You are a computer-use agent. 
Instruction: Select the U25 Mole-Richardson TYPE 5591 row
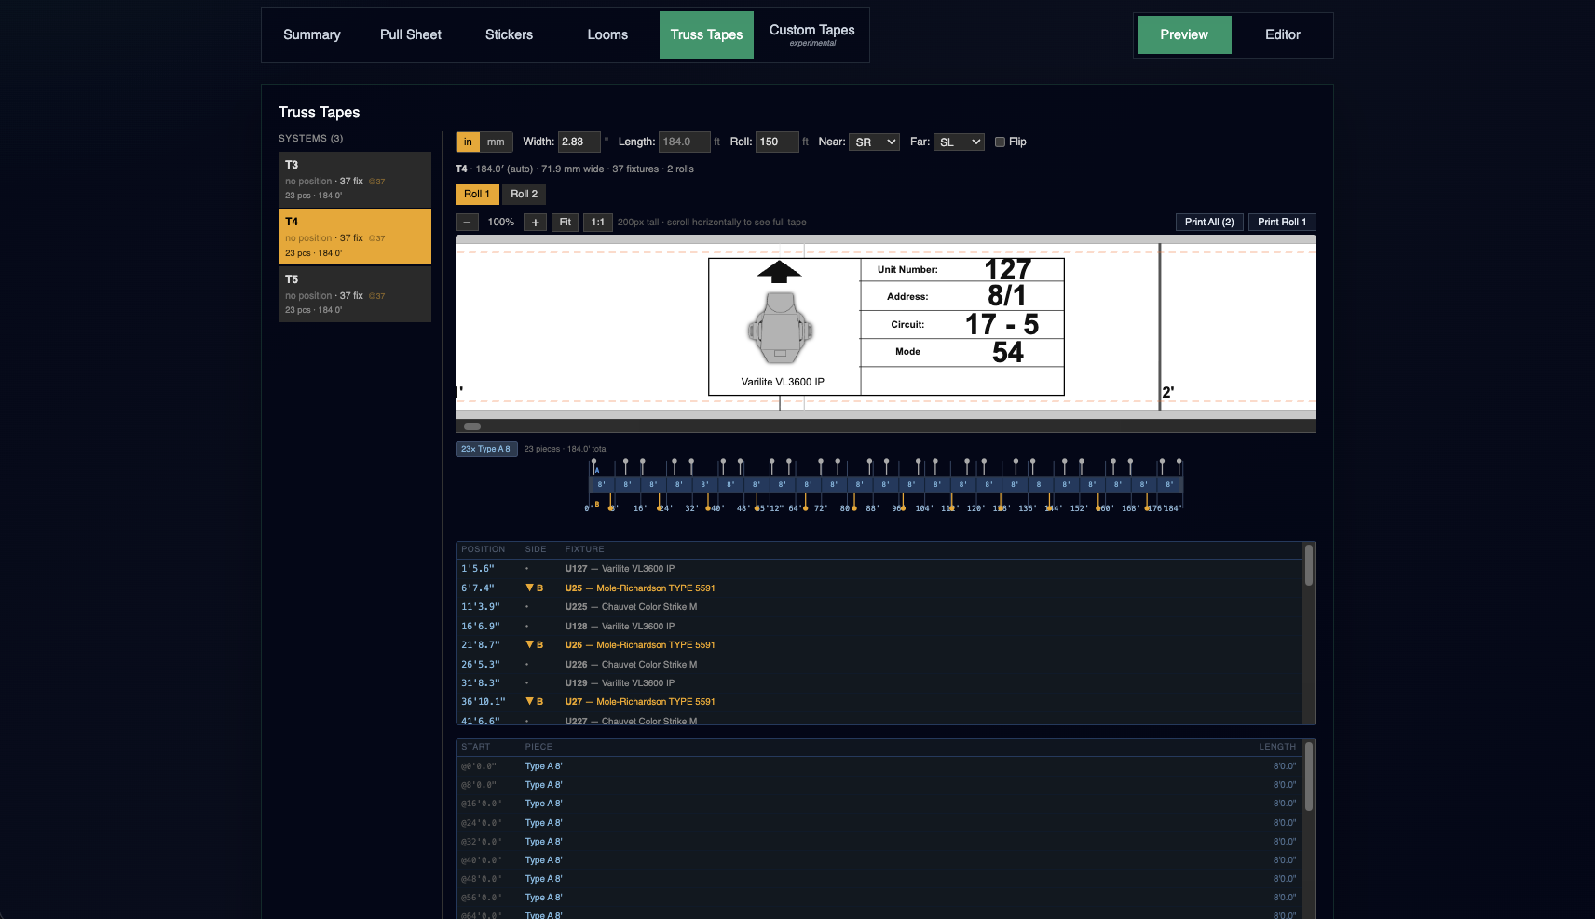click(879, 588)
